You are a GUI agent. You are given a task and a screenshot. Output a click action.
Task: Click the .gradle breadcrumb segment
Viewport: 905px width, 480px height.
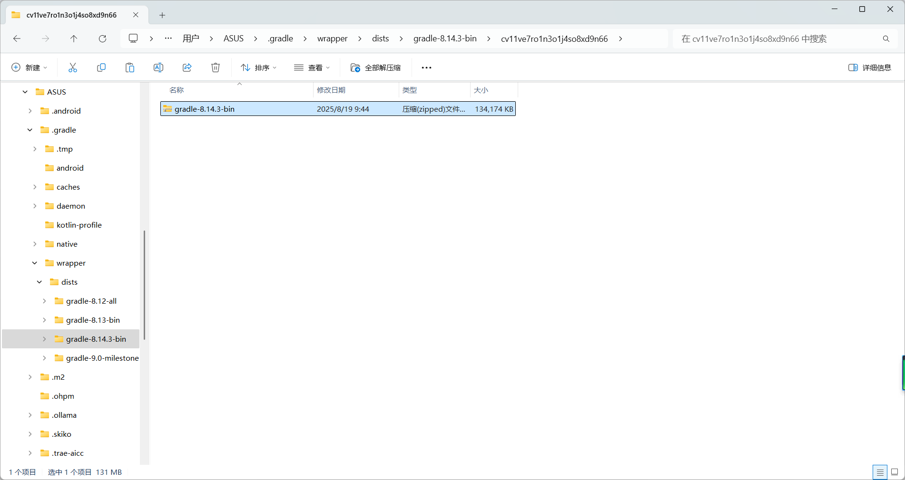click(x=280, y=38)
